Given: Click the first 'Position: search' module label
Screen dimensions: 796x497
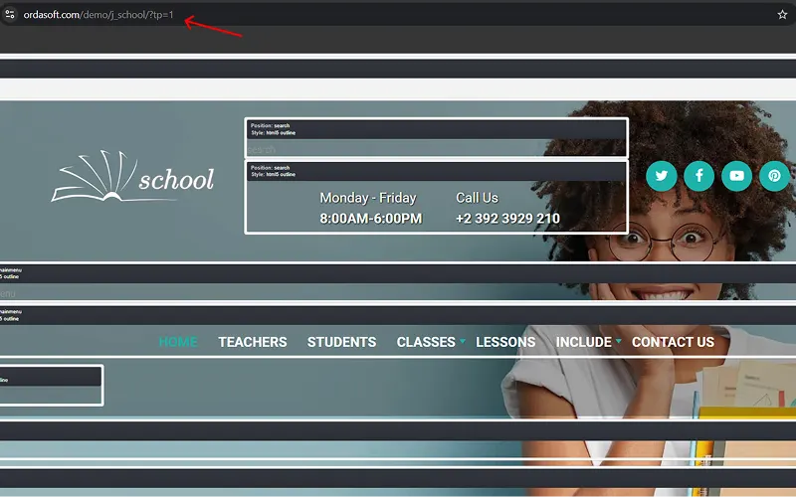Looking at the screenshot, I should coord(270,126).
